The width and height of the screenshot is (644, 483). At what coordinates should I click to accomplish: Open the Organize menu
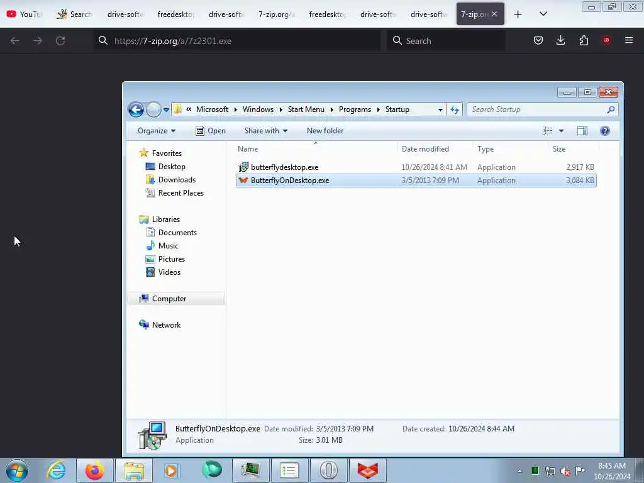[157, 131]
